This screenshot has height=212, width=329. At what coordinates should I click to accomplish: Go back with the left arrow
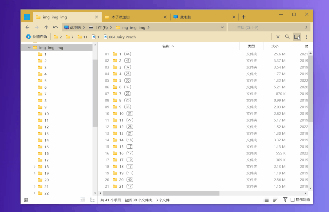coord(27,27)
